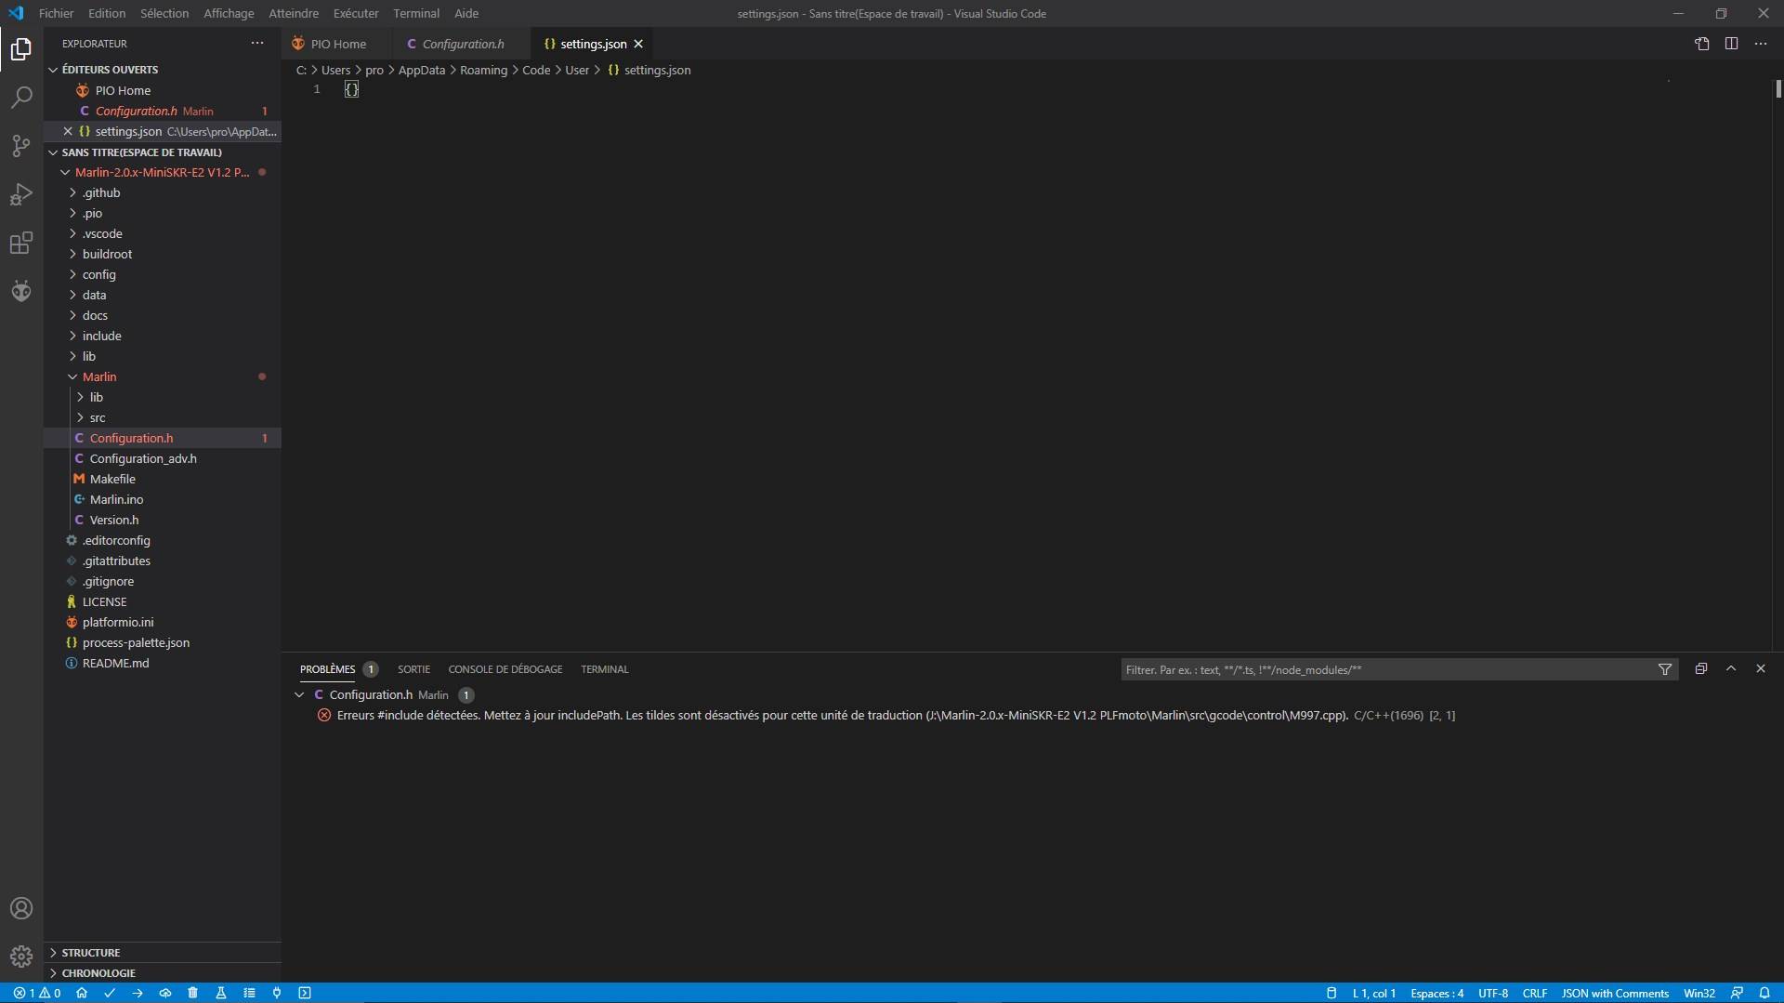Click L 1, col 1 cursor position

point(1374,993)
